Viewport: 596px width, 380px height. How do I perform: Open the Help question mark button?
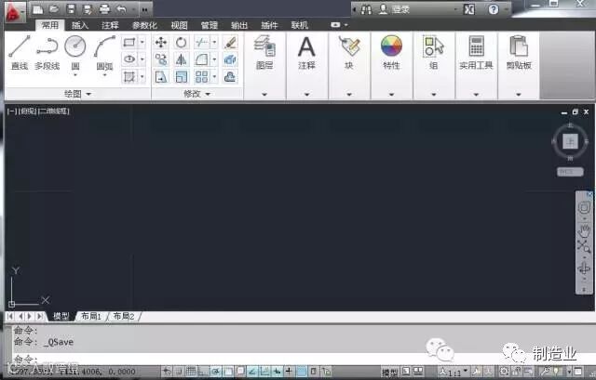tap(494, 9)
